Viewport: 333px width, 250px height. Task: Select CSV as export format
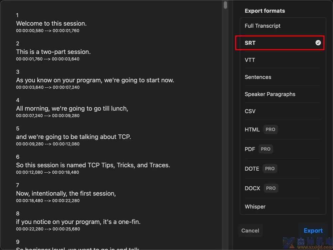click(x=283, y=111)
